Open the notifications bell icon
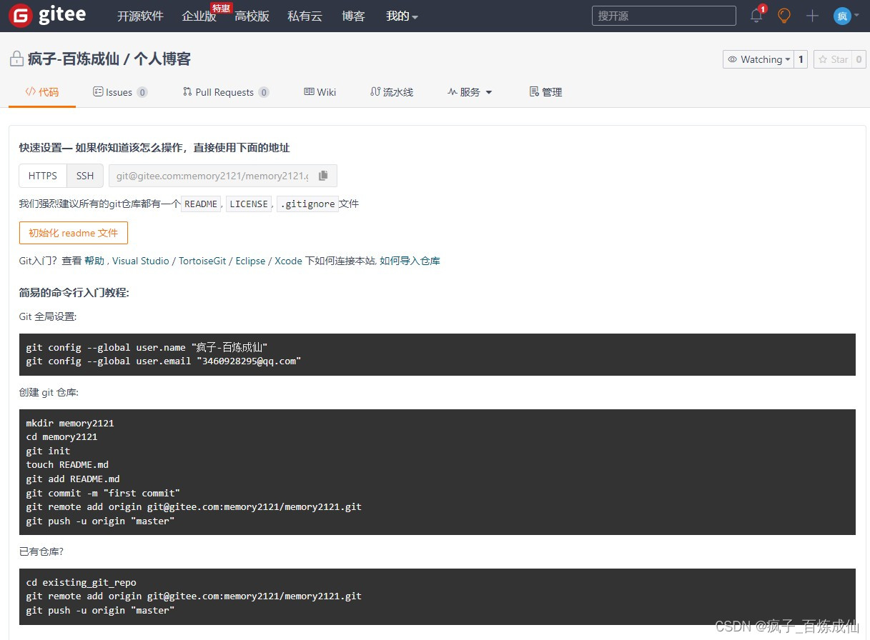 (756, 16)
